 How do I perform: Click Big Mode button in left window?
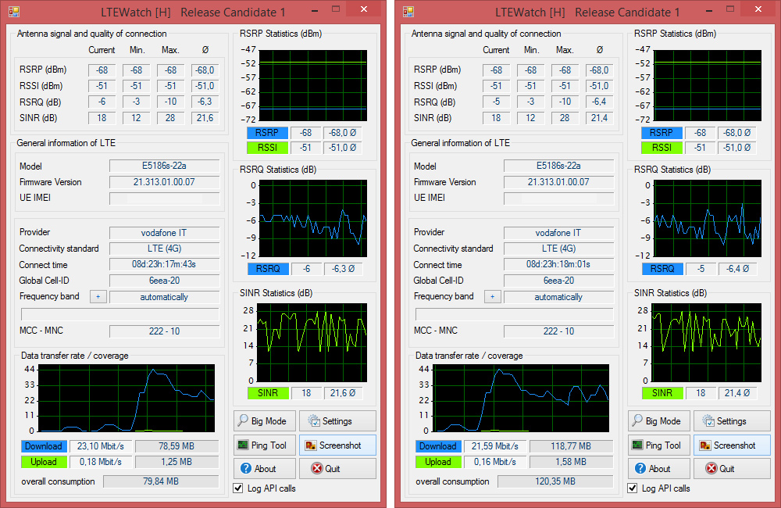tap(263, 421)
